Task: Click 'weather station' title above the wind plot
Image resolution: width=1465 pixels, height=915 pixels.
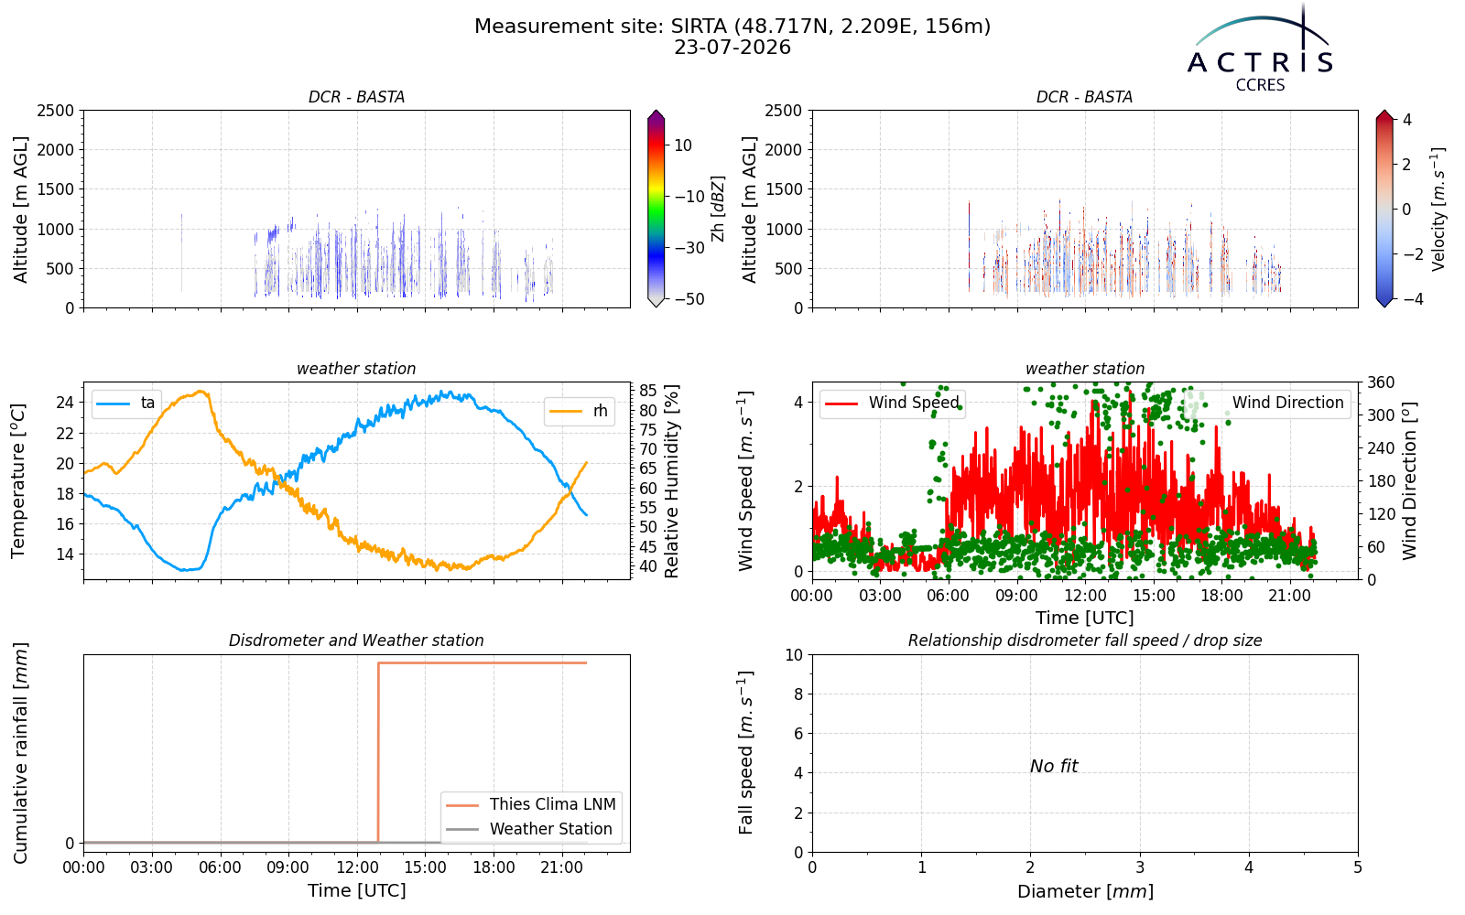Action: click(1085, 369)
